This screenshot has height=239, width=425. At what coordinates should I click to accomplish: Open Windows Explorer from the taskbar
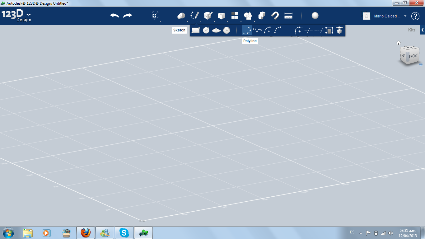[28, 233]
